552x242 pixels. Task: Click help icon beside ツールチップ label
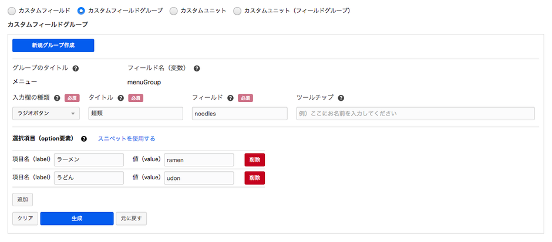point(341,98)
